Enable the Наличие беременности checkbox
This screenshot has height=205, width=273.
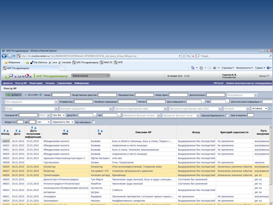(x=227, y=115)
